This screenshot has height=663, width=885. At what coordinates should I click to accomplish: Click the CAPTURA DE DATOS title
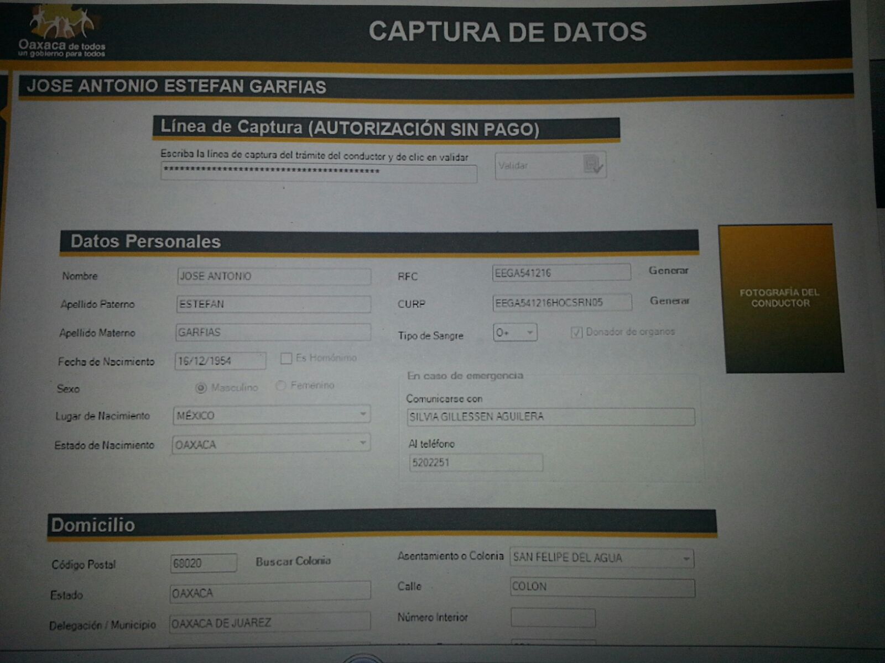pos(508,31)
